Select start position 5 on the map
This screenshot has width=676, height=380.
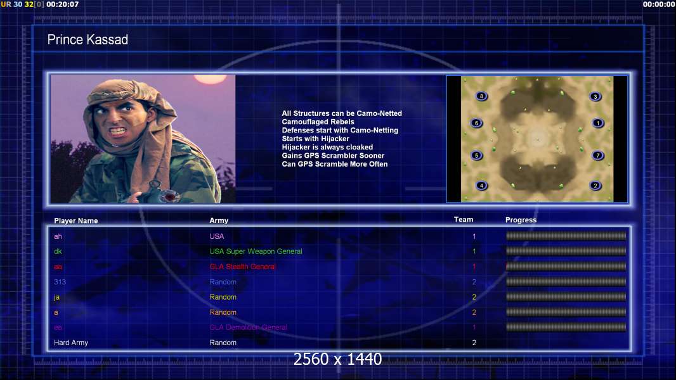[x=476, y=155]
